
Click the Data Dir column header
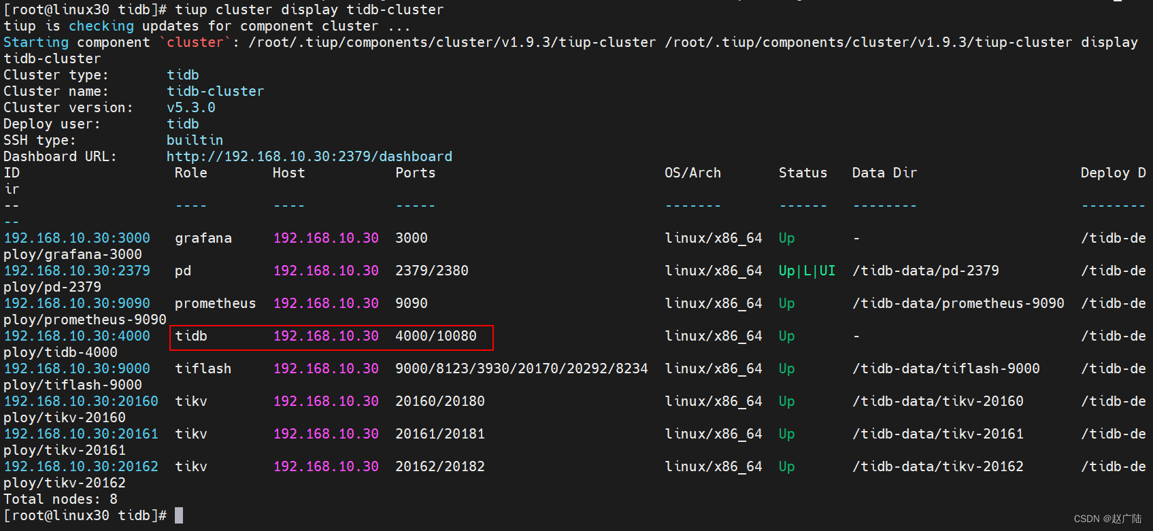click(885, 173)
